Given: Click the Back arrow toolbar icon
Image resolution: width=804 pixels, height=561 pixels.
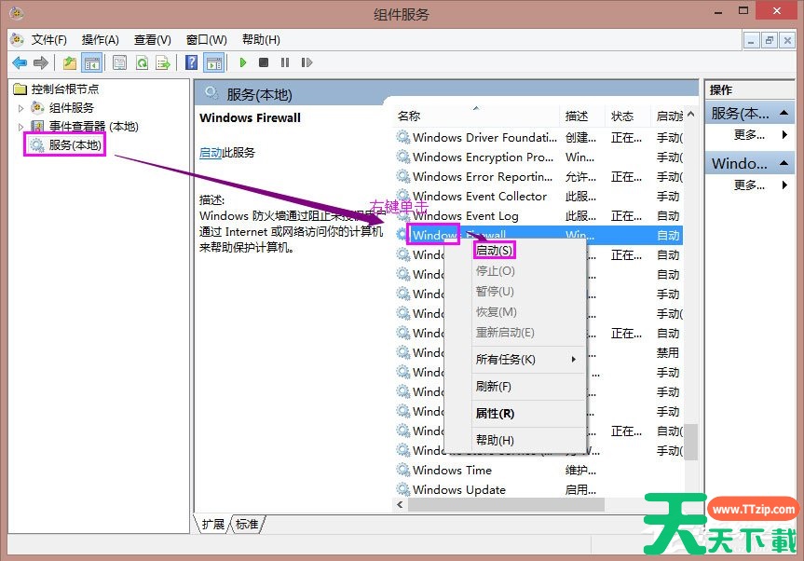Looking at the screenshot, I should point(20,62).
